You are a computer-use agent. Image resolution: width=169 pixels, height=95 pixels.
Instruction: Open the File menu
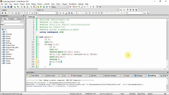tap(2, 4)
